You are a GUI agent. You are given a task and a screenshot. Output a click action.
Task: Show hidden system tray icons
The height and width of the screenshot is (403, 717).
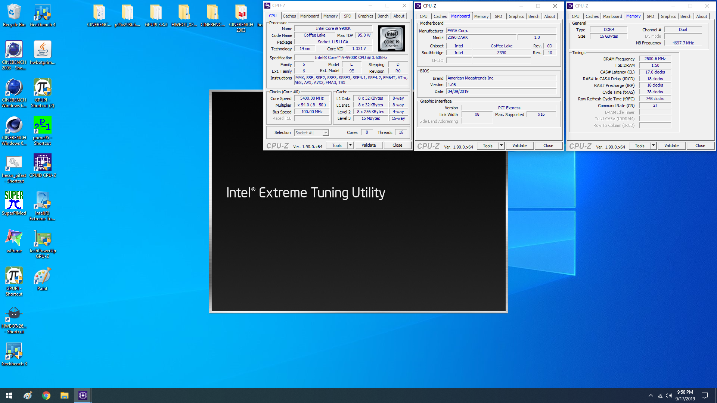click(651, 396)
